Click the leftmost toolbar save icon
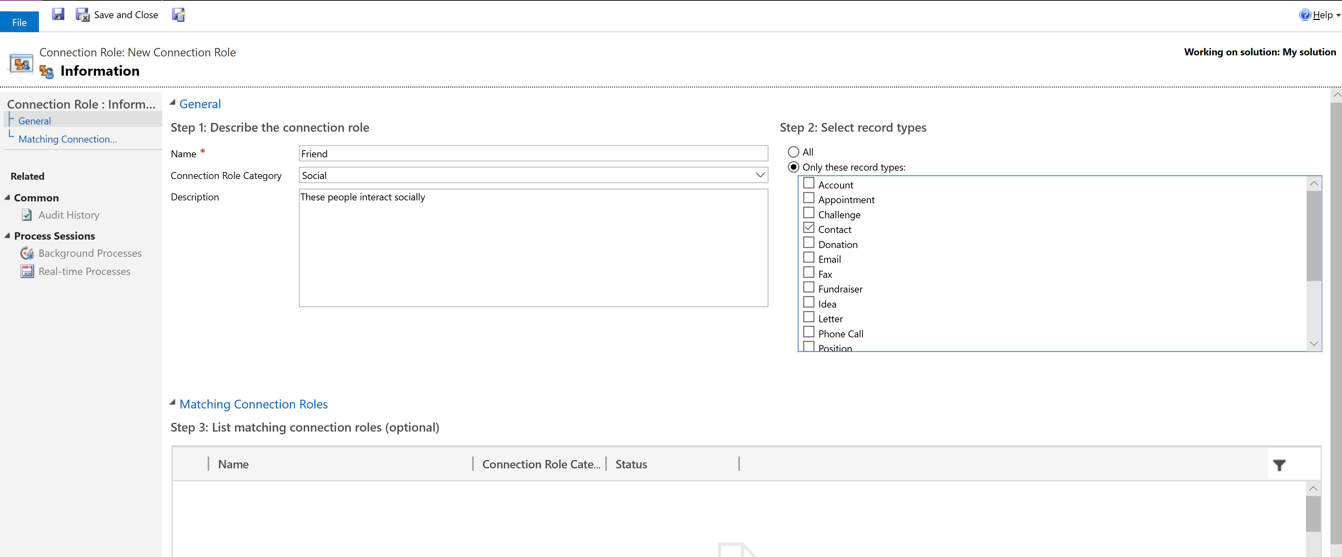Image resolution: width=1342 pixels, height=557 pixels. (x=58, y=15)
